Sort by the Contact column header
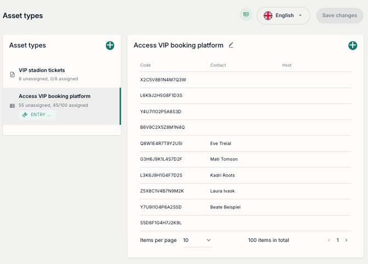This screenshot has height=264, width=368. 218,65
